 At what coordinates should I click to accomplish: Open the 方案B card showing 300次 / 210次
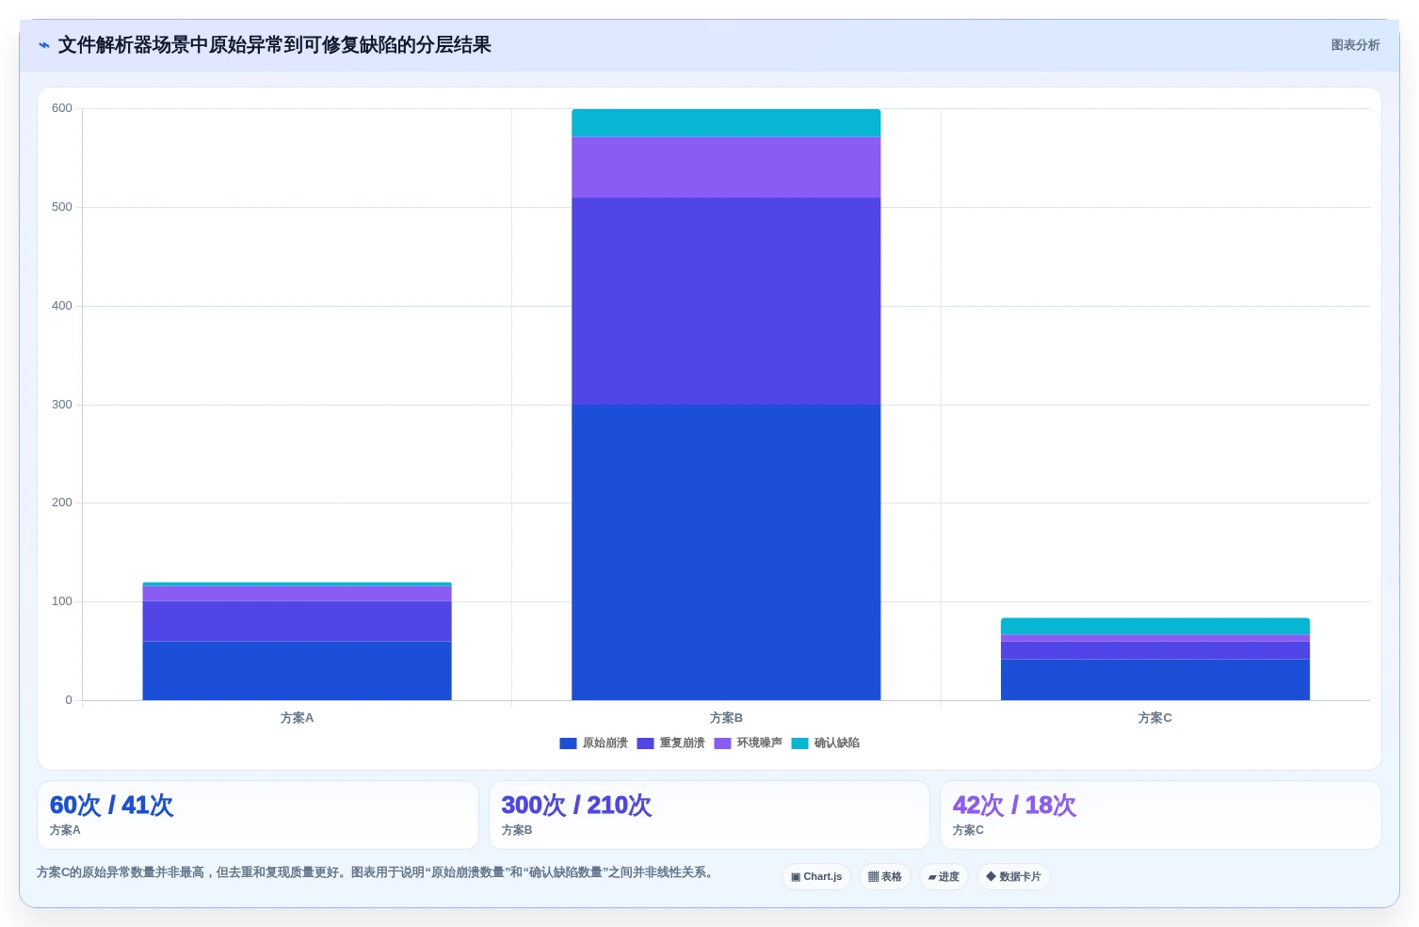click(x=709, y=815)
